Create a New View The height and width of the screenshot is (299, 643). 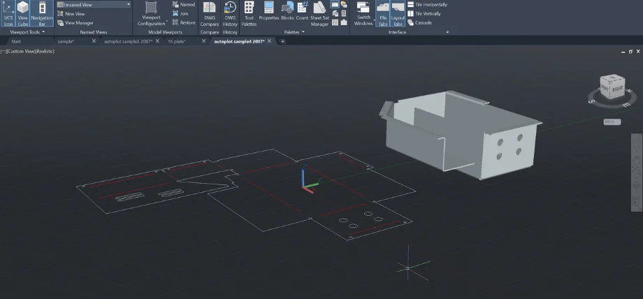71,13
